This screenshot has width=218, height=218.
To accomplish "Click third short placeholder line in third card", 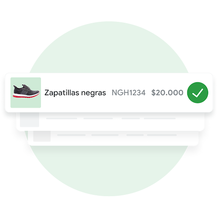I will [135, 135].
